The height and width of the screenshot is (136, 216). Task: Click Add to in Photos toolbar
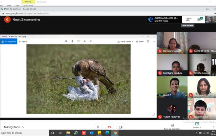coord(23,42)
